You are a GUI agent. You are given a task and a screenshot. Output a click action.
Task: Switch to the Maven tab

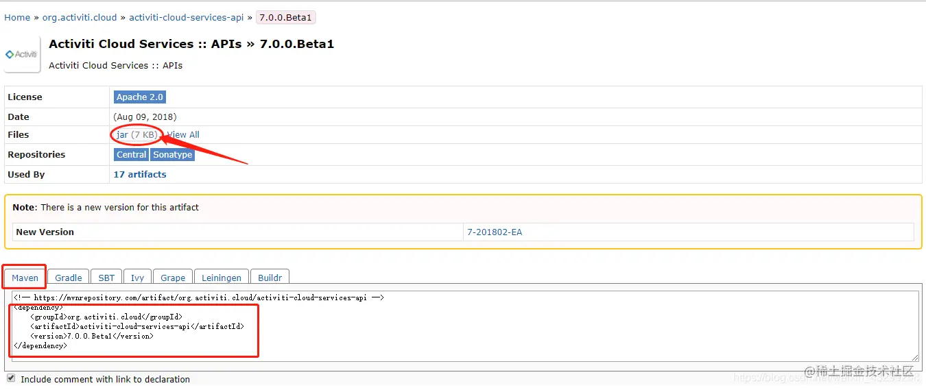click(25, 278)
